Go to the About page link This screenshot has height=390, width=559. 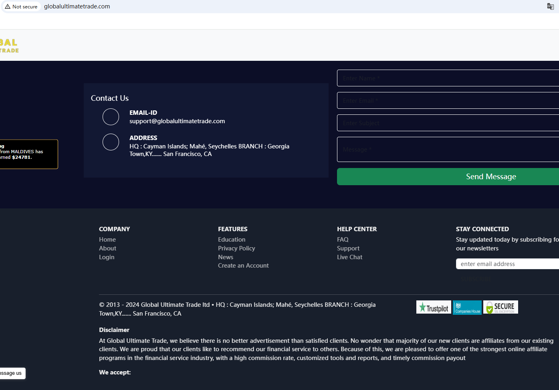(107, 248)
